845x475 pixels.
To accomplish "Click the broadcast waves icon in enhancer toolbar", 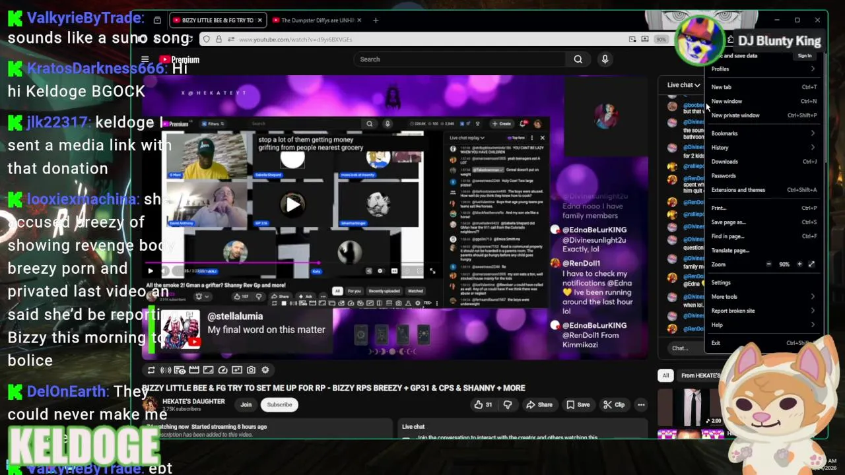I will point(166,370).
